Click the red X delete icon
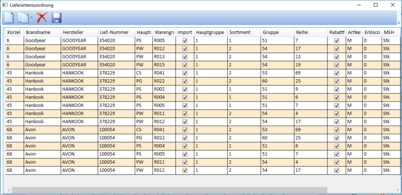402x195 pixels. [42, 18]
